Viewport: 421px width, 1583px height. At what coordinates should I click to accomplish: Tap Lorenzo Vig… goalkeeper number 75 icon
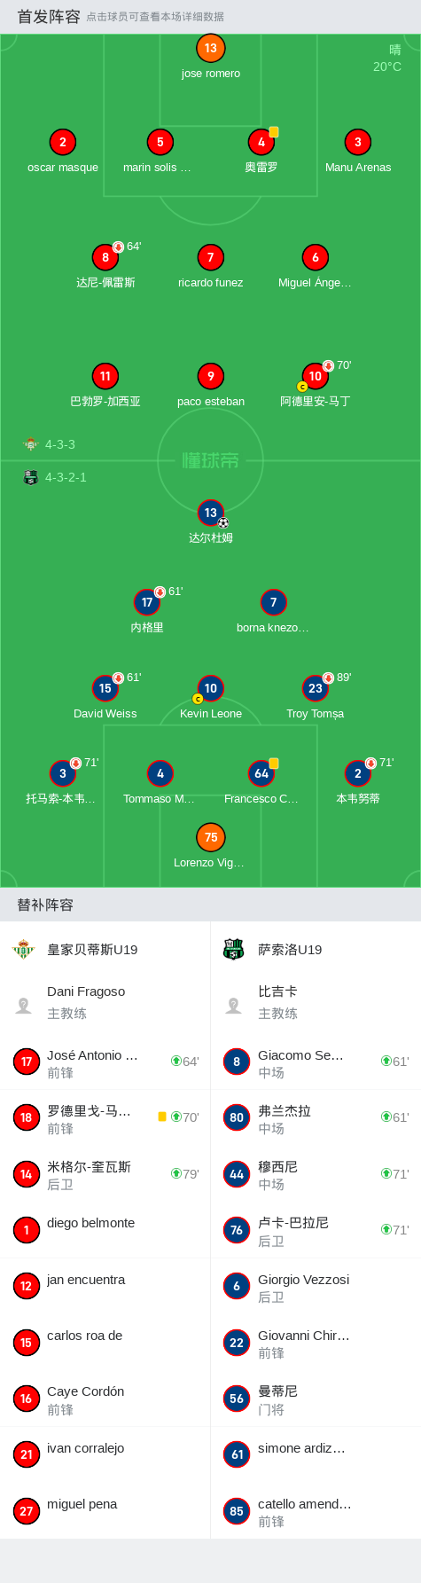210,837
